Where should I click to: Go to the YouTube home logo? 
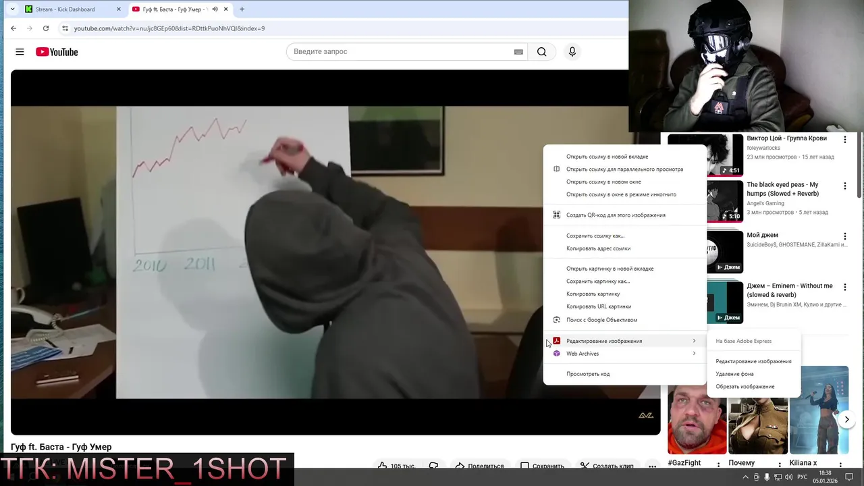[57, 52]
